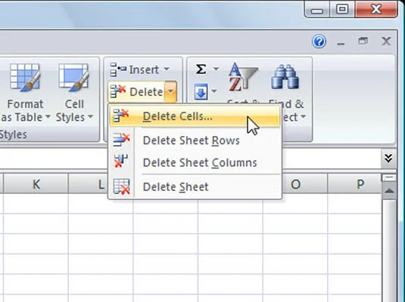Click the Find & Select binoculars icon
Image resolution: width=405 pixels, height=302 pixels.
coord(285,77)
